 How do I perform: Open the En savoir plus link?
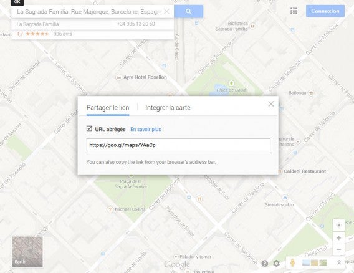[x=146, y=129]
